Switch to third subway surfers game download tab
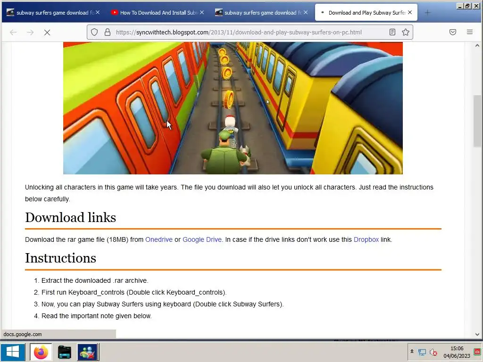 point(261,13)
